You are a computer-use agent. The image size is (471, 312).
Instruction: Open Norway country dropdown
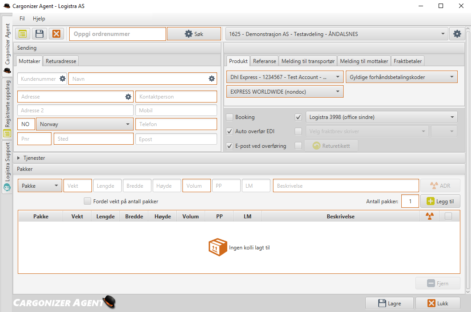85,124
